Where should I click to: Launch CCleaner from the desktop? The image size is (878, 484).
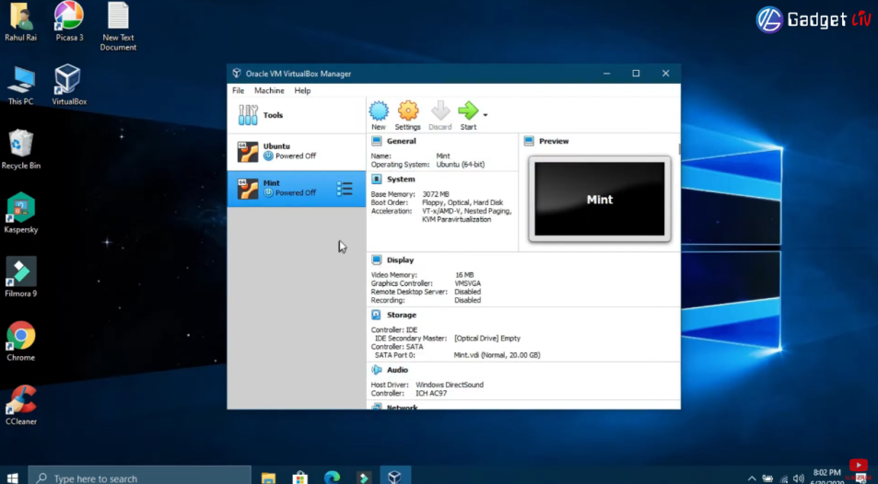[20, 405]
